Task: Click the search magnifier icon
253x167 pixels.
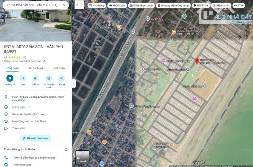Action: point(55,5)
